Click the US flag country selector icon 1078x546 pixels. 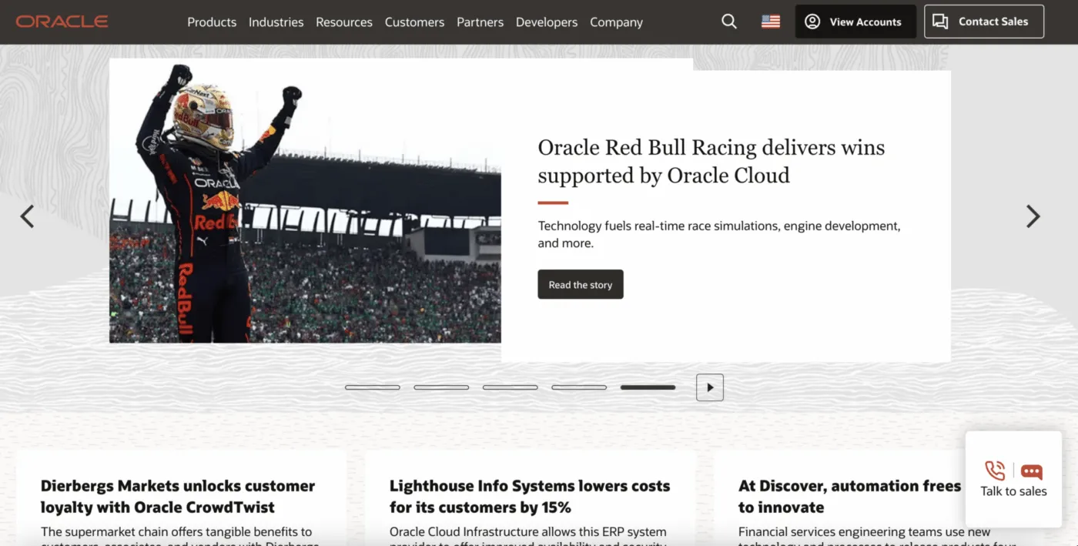[771, 22]
